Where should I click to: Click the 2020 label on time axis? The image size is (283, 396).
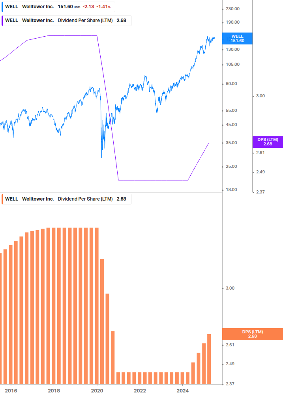[97, 391]
